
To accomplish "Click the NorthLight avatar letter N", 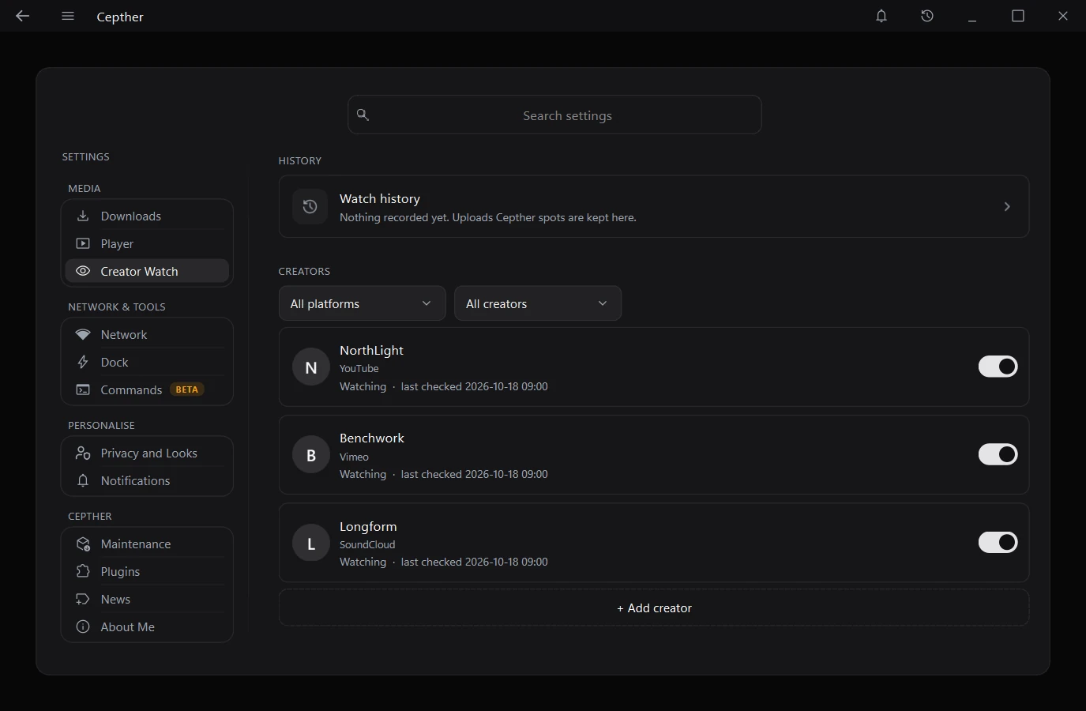I will pos(311,367).
